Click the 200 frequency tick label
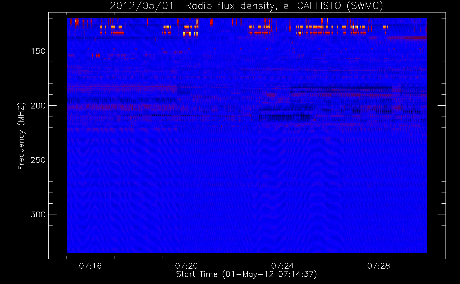This screenshot has height=284, width=460. click(x=38, y=106)
